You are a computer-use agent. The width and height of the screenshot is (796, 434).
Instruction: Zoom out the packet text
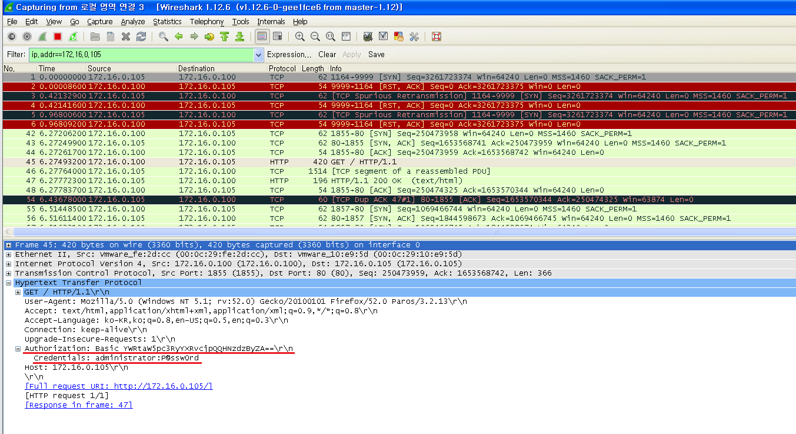[x=315, y=37]
